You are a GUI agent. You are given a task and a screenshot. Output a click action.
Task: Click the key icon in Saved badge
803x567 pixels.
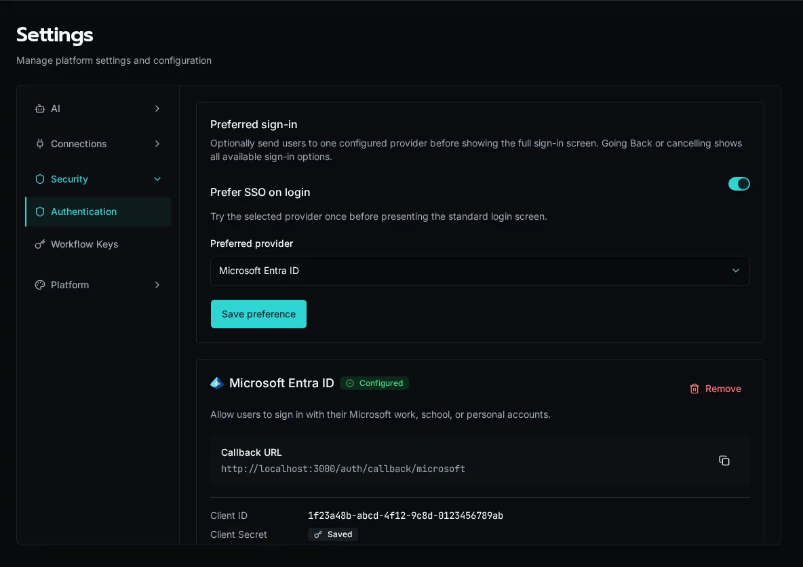click(x=318, y=534)
